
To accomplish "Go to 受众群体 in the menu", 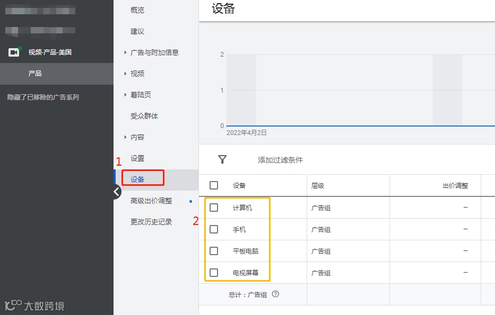I will (x=144, y=116).
